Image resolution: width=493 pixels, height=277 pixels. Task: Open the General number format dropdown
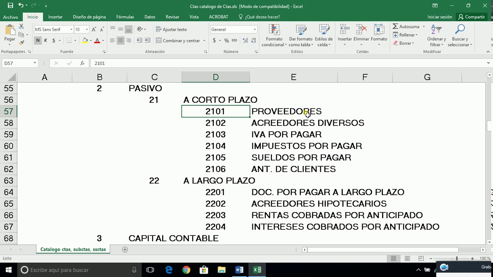coord(255,29)
